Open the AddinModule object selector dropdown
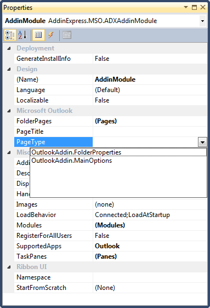Viewport: 210px width, 308px height. click(202, 21)
